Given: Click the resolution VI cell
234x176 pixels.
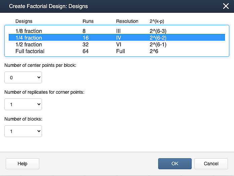Looking at the screenshot, I should 119,45.
